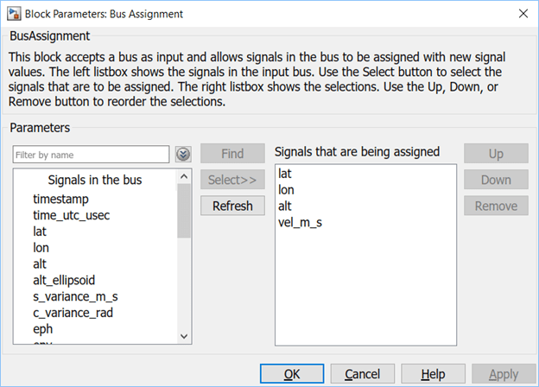Expand filter options chevron button
This screenshot has height=387, width=539.
182,155
